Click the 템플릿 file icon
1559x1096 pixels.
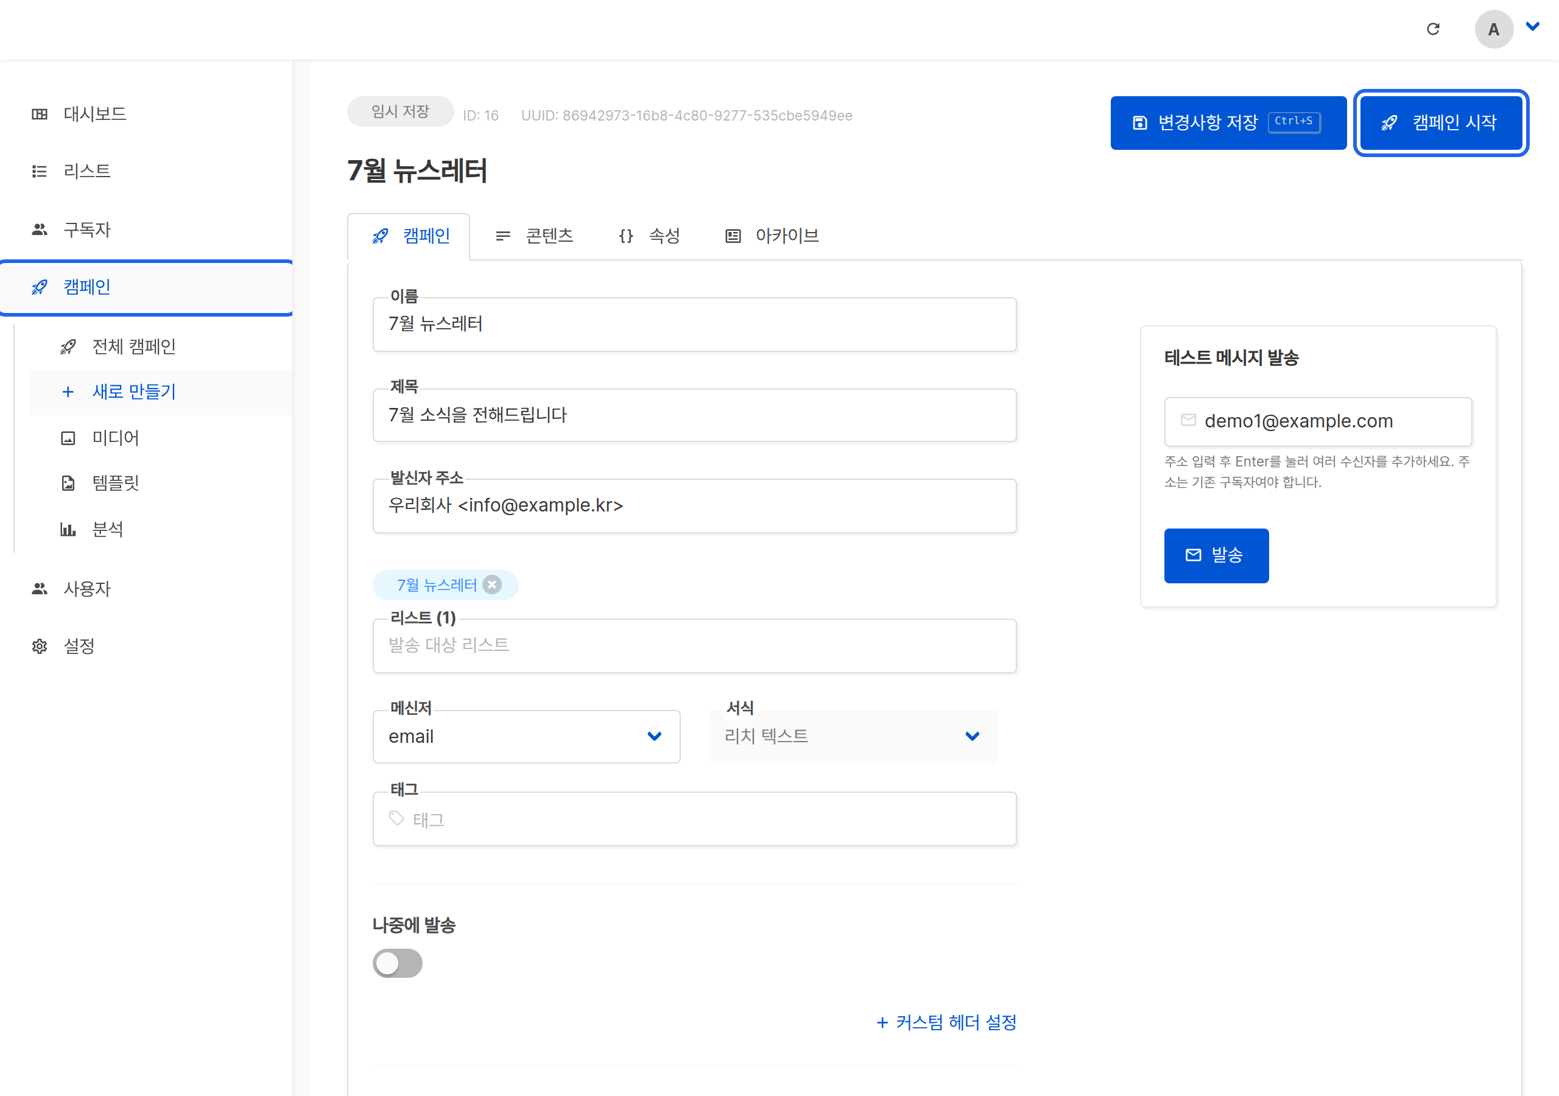[68, 483]
